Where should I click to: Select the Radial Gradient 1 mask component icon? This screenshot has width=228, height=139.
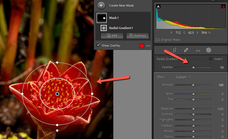coord(104,28)
